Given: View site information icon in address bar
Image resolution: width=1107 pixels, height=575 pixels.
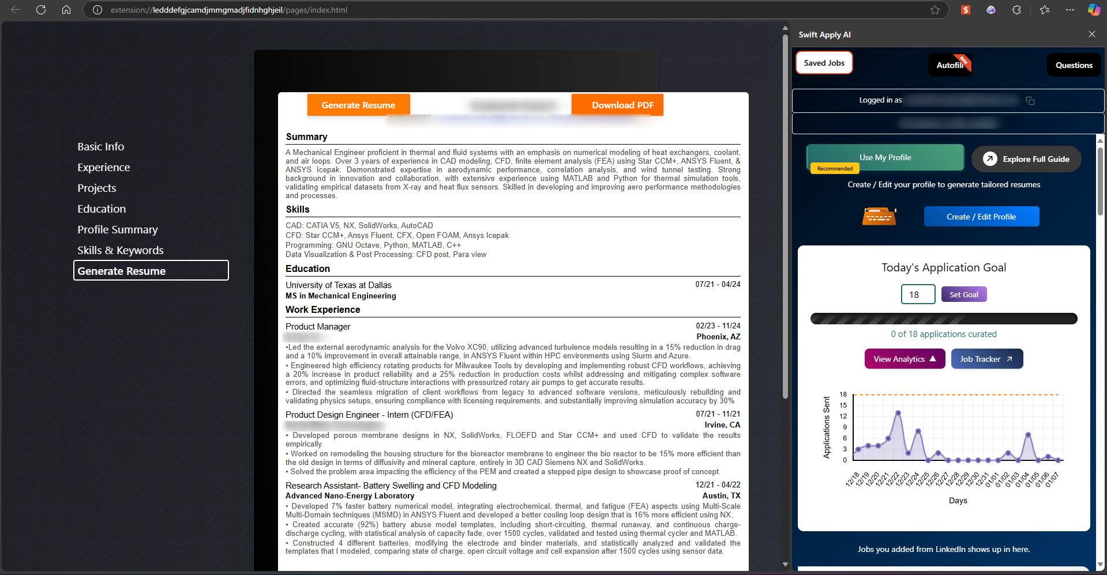Looking at the screenshot, I should point(97,10).
